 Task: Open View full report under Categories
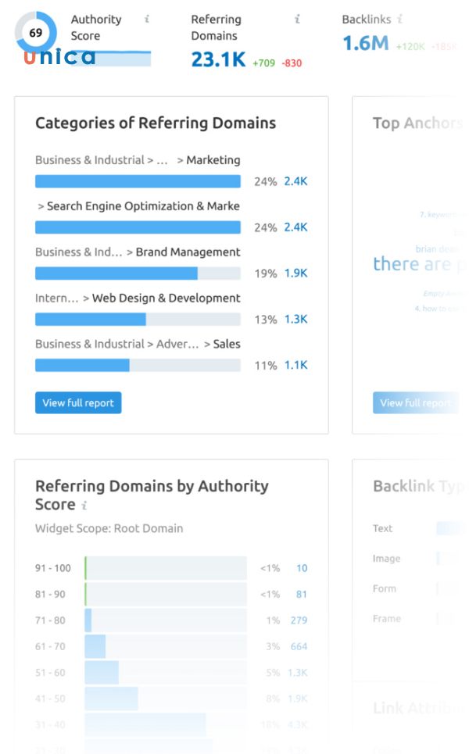click(78, 403)
